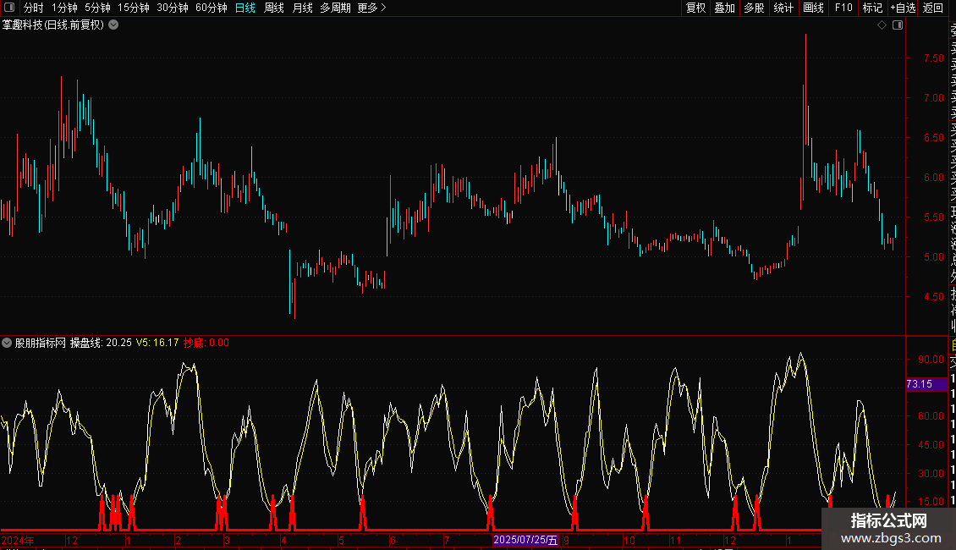Click the 5.00 price axis label
The height and width of the screenshot is (550, 956).
pos(933,256)
